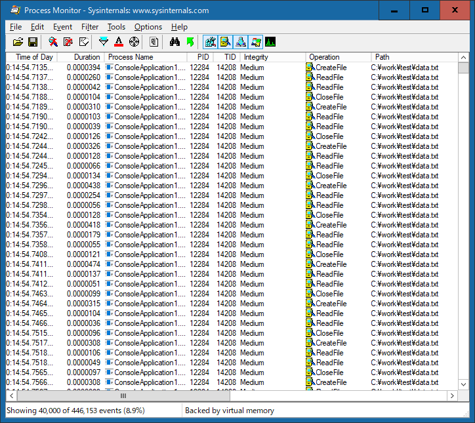Open the Process Tree icon
The height and width of the screenshot is (423, 475).
click(154, 42)
